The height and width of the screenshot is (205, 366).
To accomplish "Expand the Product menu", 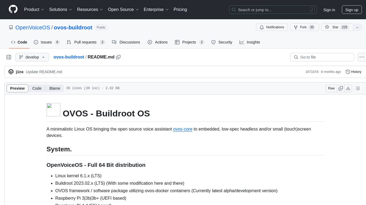I will coord(34,9).
